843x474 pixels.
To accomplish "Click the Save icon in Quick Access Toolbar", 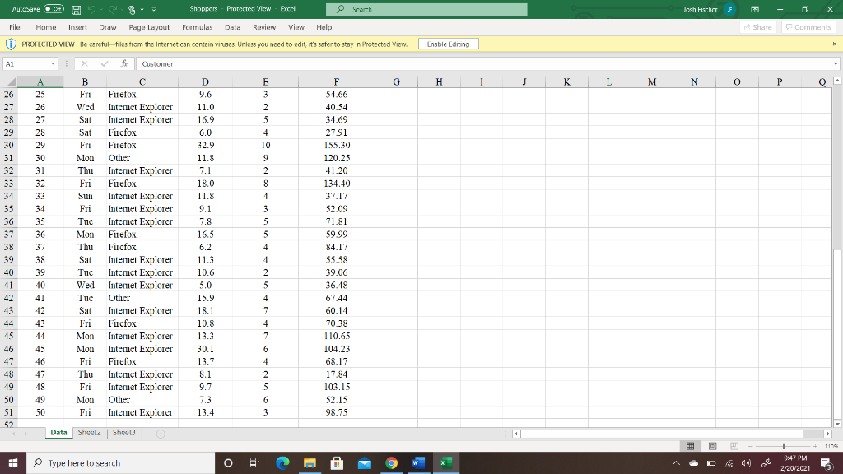I will [x=77, y=8].
